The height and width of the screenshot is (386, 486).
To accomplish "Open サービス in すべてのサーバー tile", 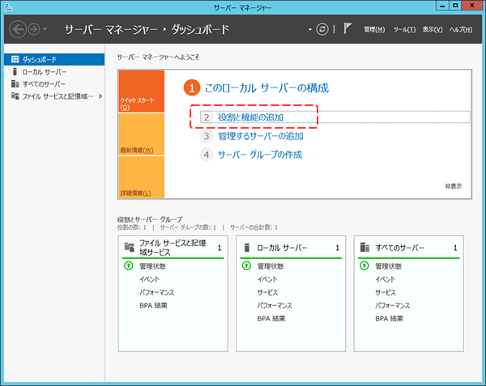I will [x=386, y=292].
